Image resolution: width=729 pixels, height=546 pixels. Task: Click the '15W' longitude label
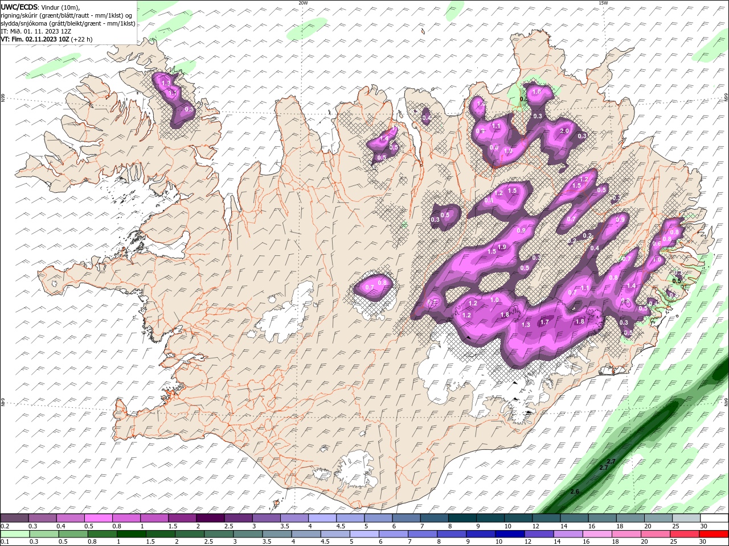pos(603,3)
